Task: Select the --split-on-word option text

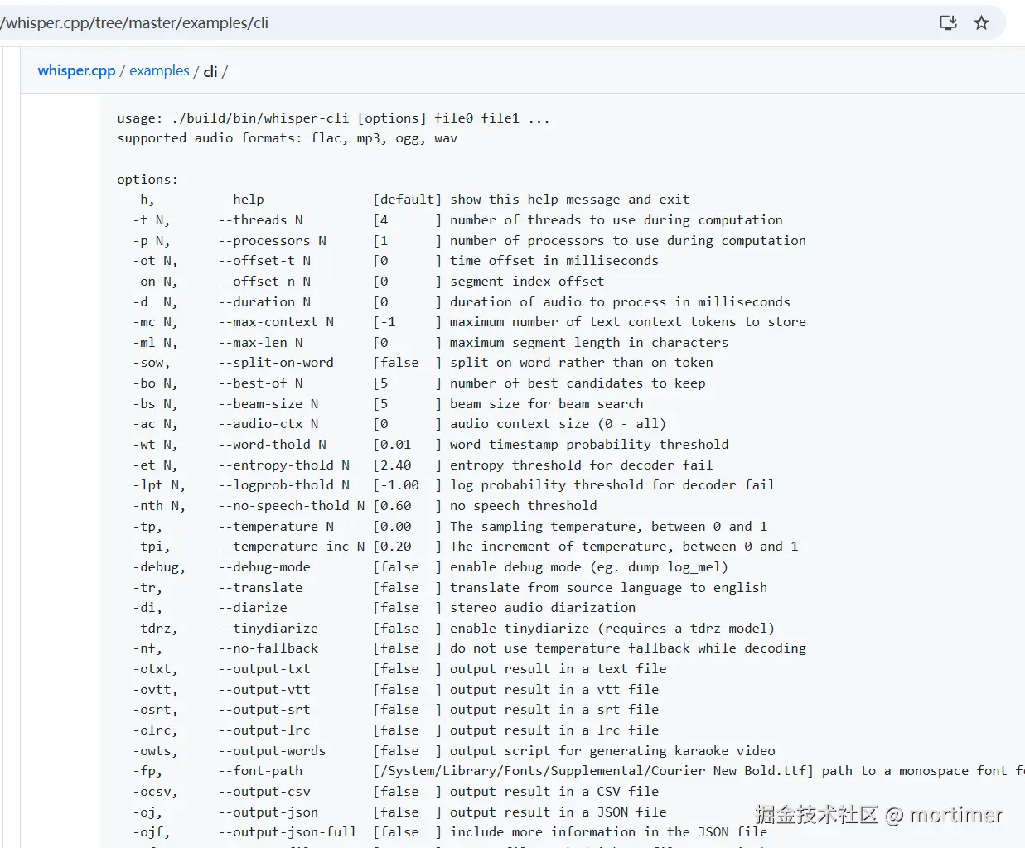Action: pos(276,363)
